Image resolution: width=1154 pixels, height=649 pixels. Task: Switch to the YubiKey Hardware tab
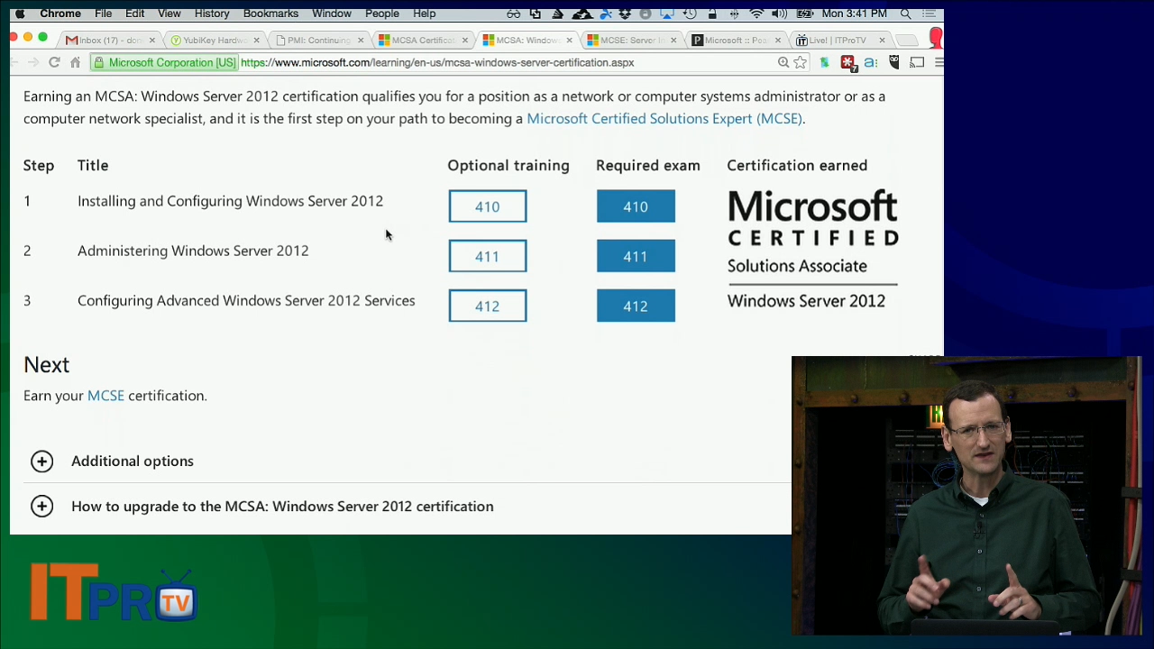(x=215, y=40)
